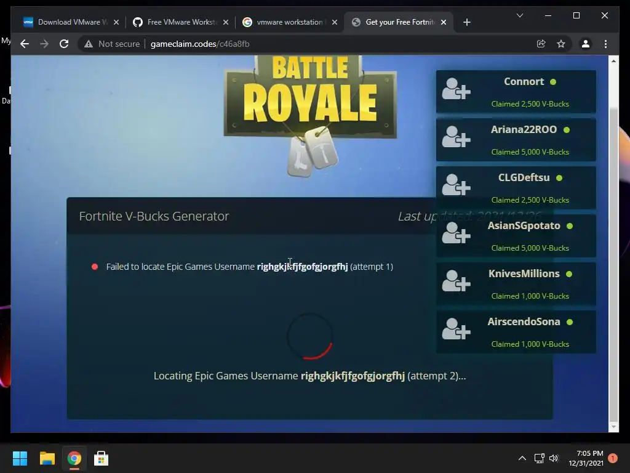Viewport: 630px width, 473px height.
Task: Click the KnivesMillions username
Action: pyautogui.click(x=524, y=273)
